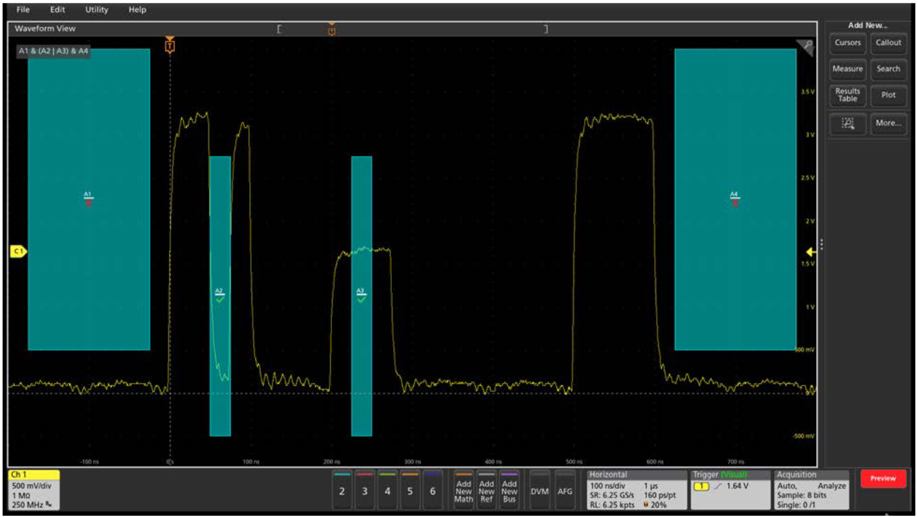Viewport: 918px width, 517px height.
Task: Turn on channel 2
Action: point(342,491)
